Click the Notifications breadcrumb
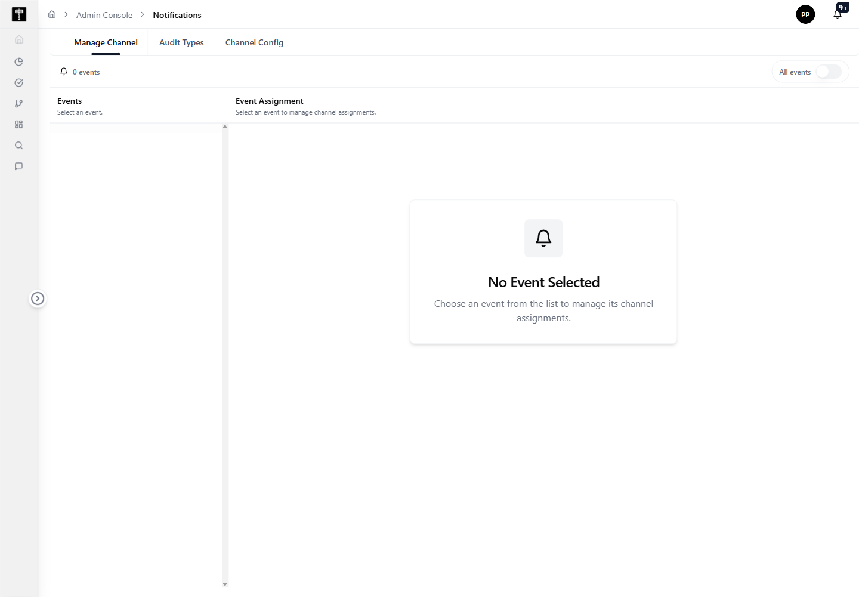Viewport: 859px width, 597px height. [177, 15]
